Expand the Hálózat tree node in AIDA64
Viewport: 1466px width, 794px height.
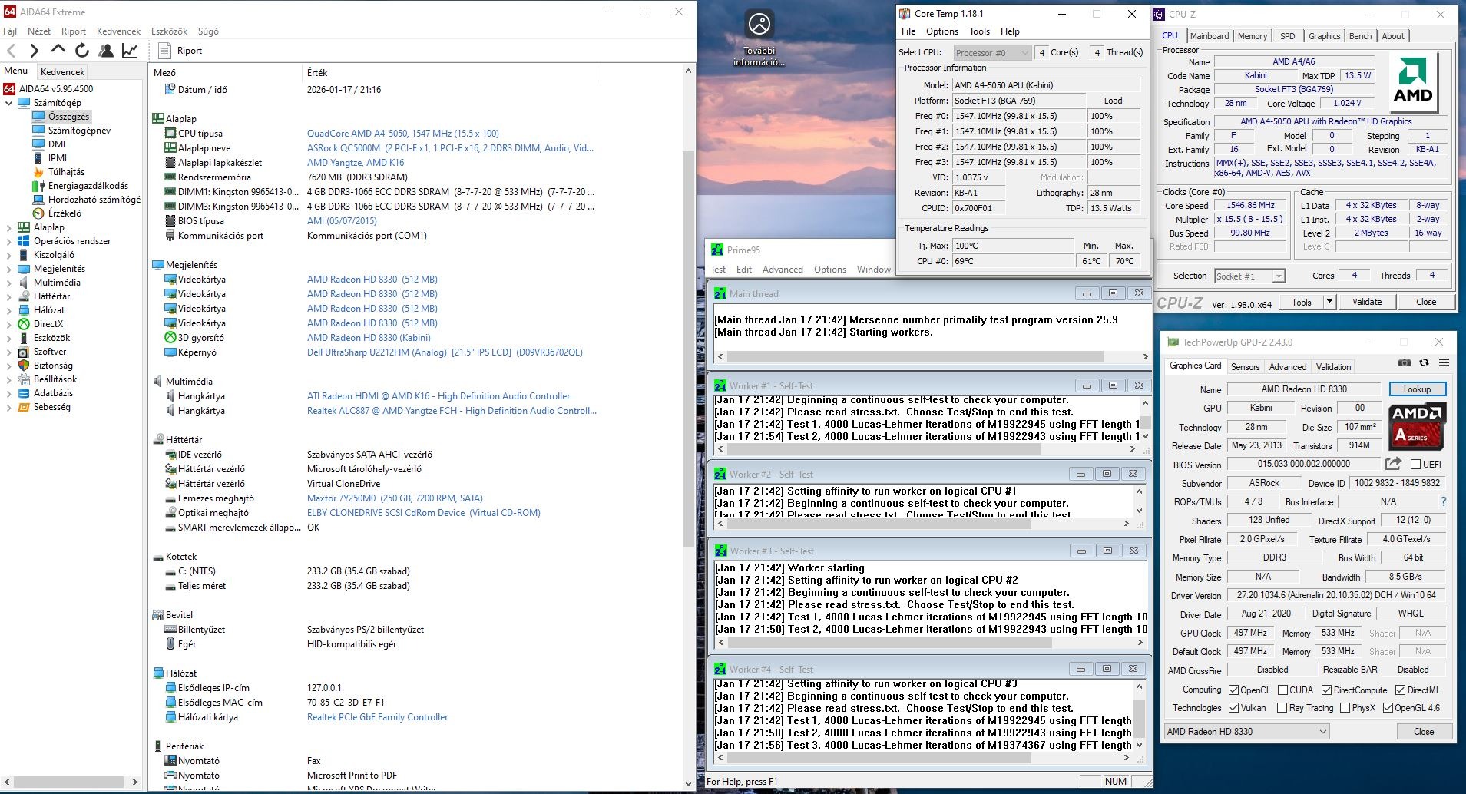coord(9,310)
